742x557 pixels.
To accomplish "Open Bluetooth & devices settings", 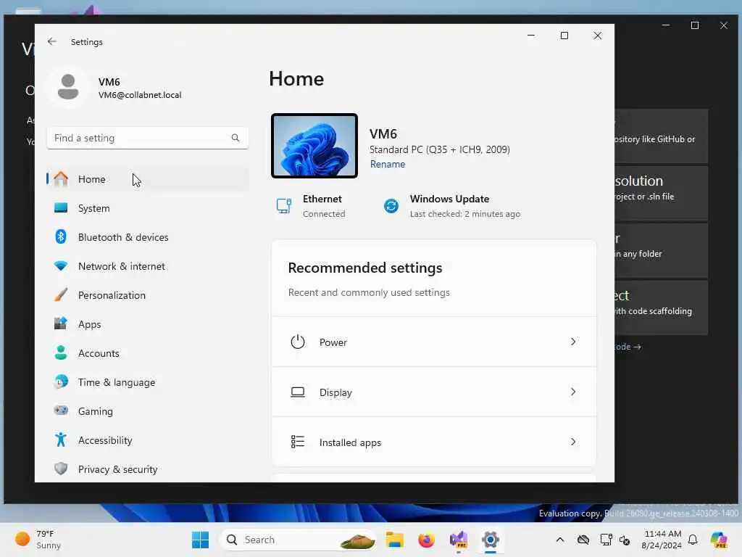I will 148,237.
